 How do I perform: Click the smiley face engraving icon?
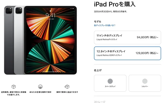click(x=40, y=87)
